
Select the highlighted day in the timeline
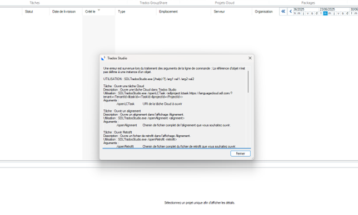(x=325, y=13)
